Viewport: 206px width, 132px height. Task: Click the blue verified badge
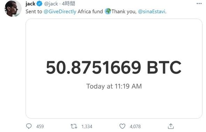[39, 4]
